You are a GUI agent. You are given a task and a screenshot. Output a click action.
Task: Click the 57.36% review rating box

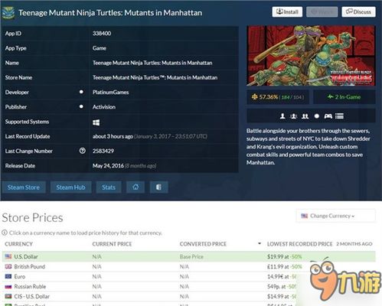278,97
